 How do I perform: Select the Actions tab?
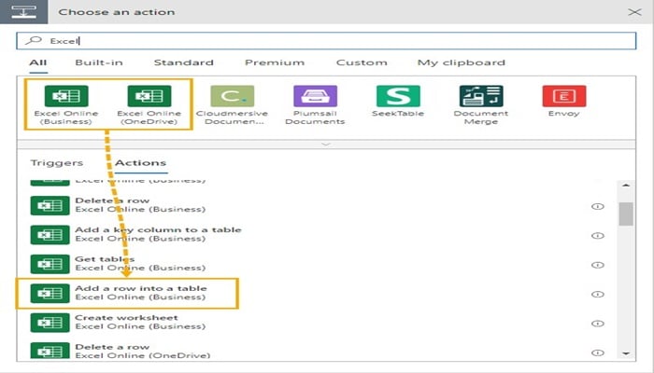pos(140,163)
